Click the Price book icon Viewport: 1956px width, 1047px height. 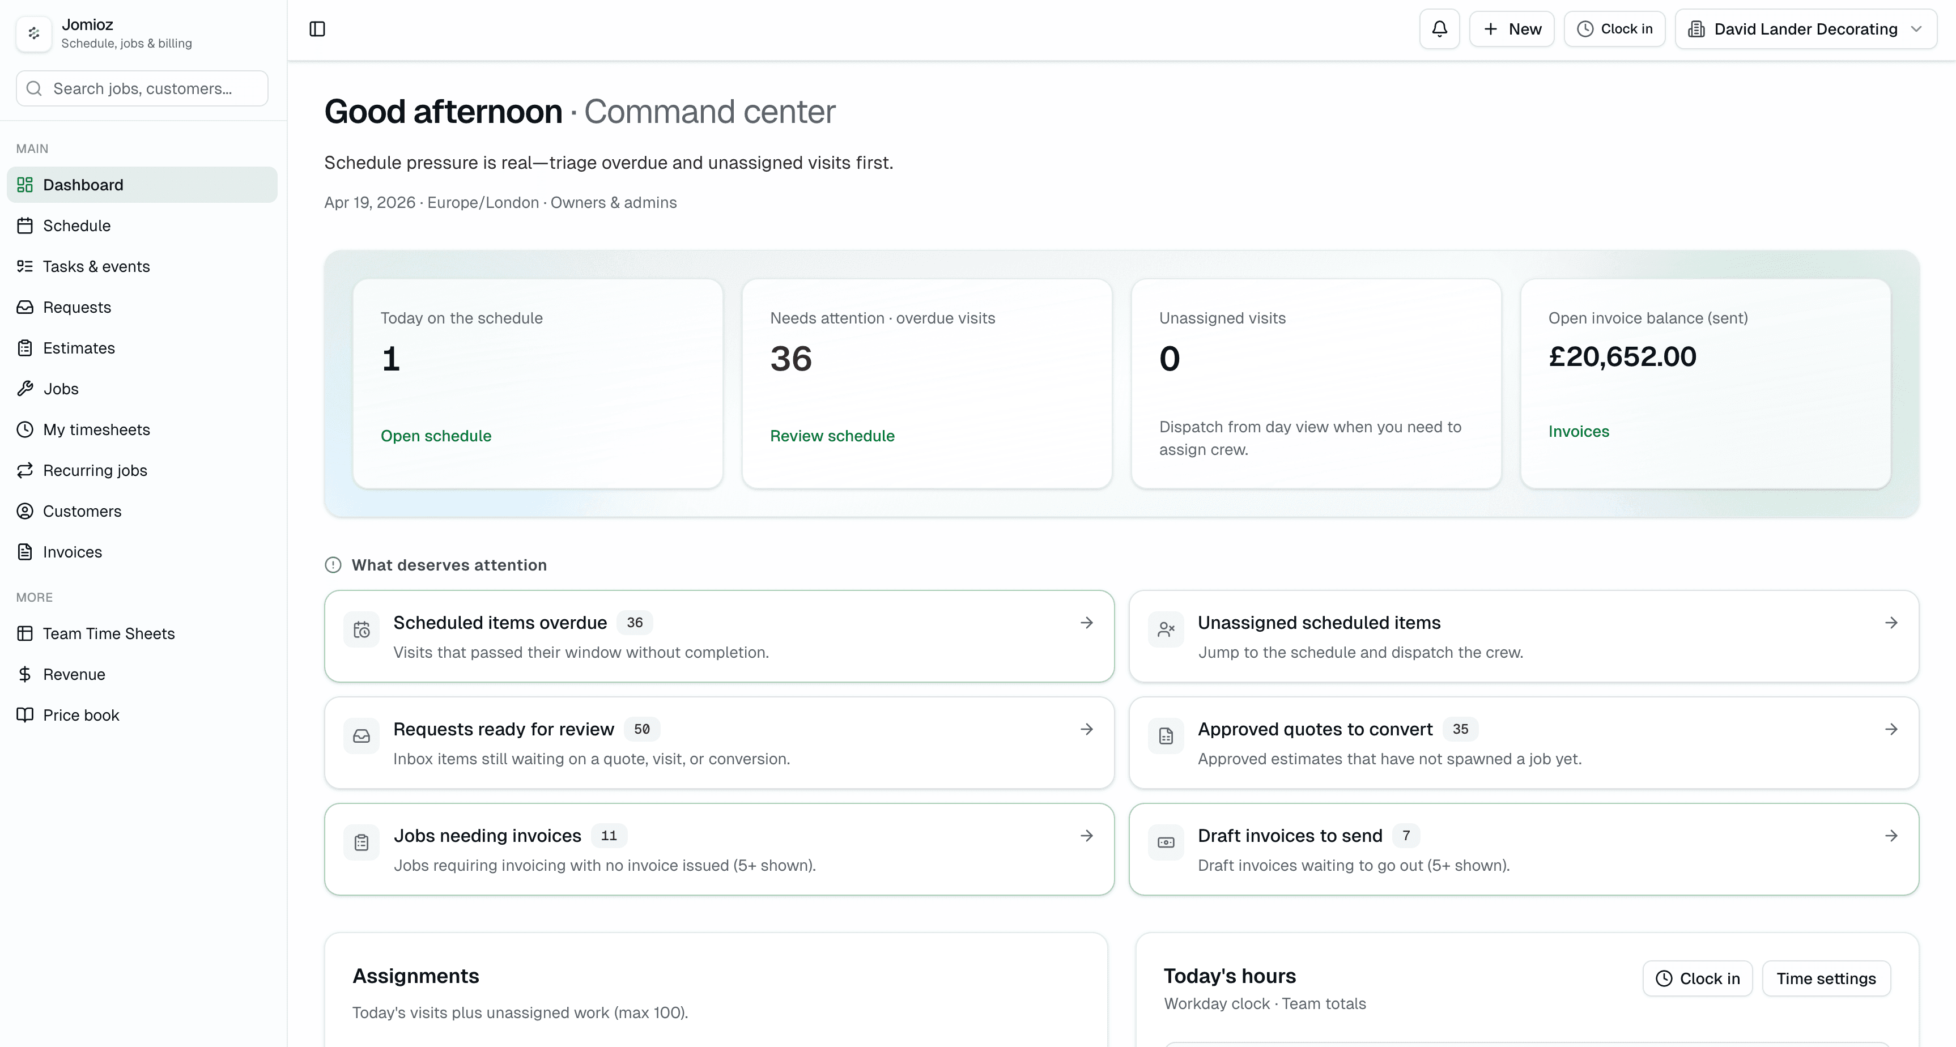[25, 715]
